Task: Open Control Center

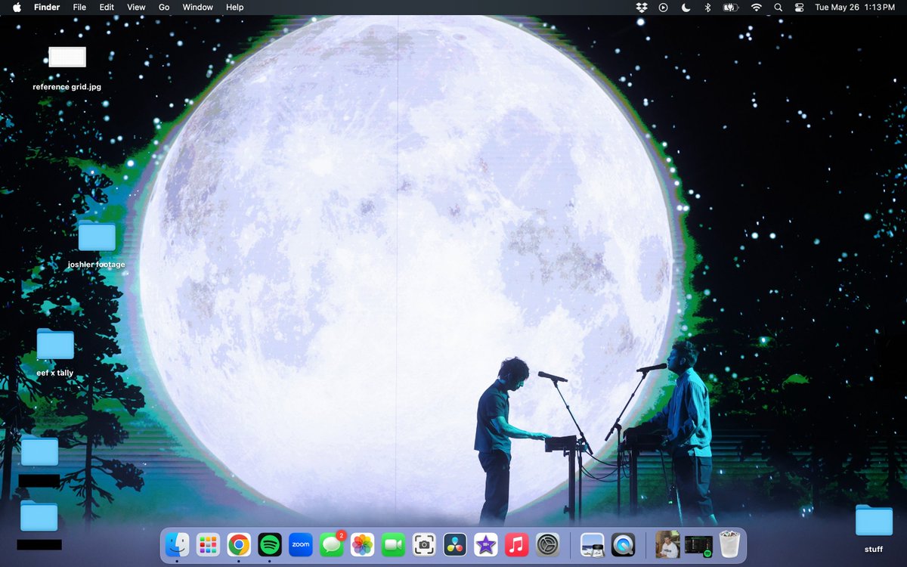Action: tap(800, 7)
